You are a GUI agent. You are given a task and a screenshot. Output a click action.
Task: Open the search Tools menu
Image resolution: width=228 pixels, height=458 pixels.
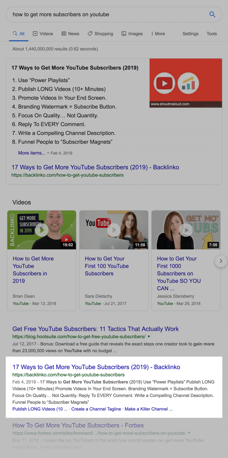212,33
